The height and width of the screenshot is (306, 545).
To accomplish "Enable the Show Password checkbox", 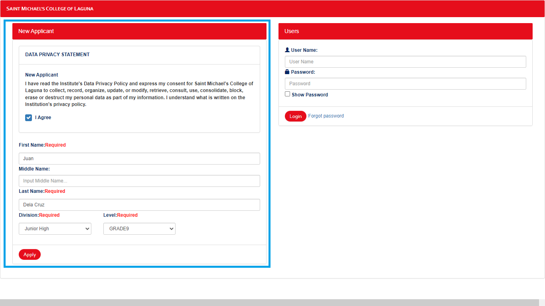I will [287, 94].
